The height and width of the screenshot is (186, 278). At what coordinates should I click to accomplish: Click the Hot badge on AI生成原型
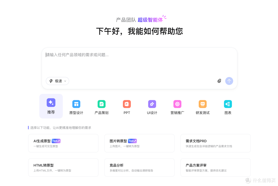[x=56, y=141]
